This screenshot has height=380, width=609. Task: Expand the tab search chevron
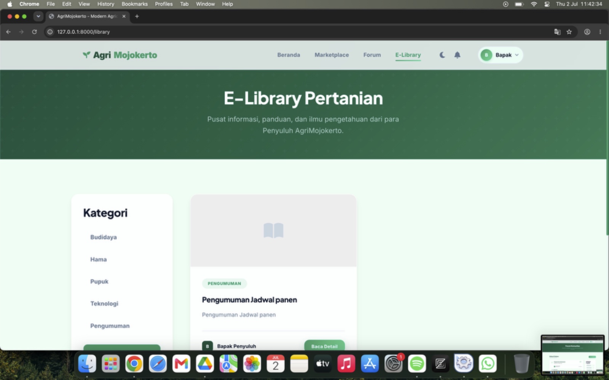[x=38, y=16]
